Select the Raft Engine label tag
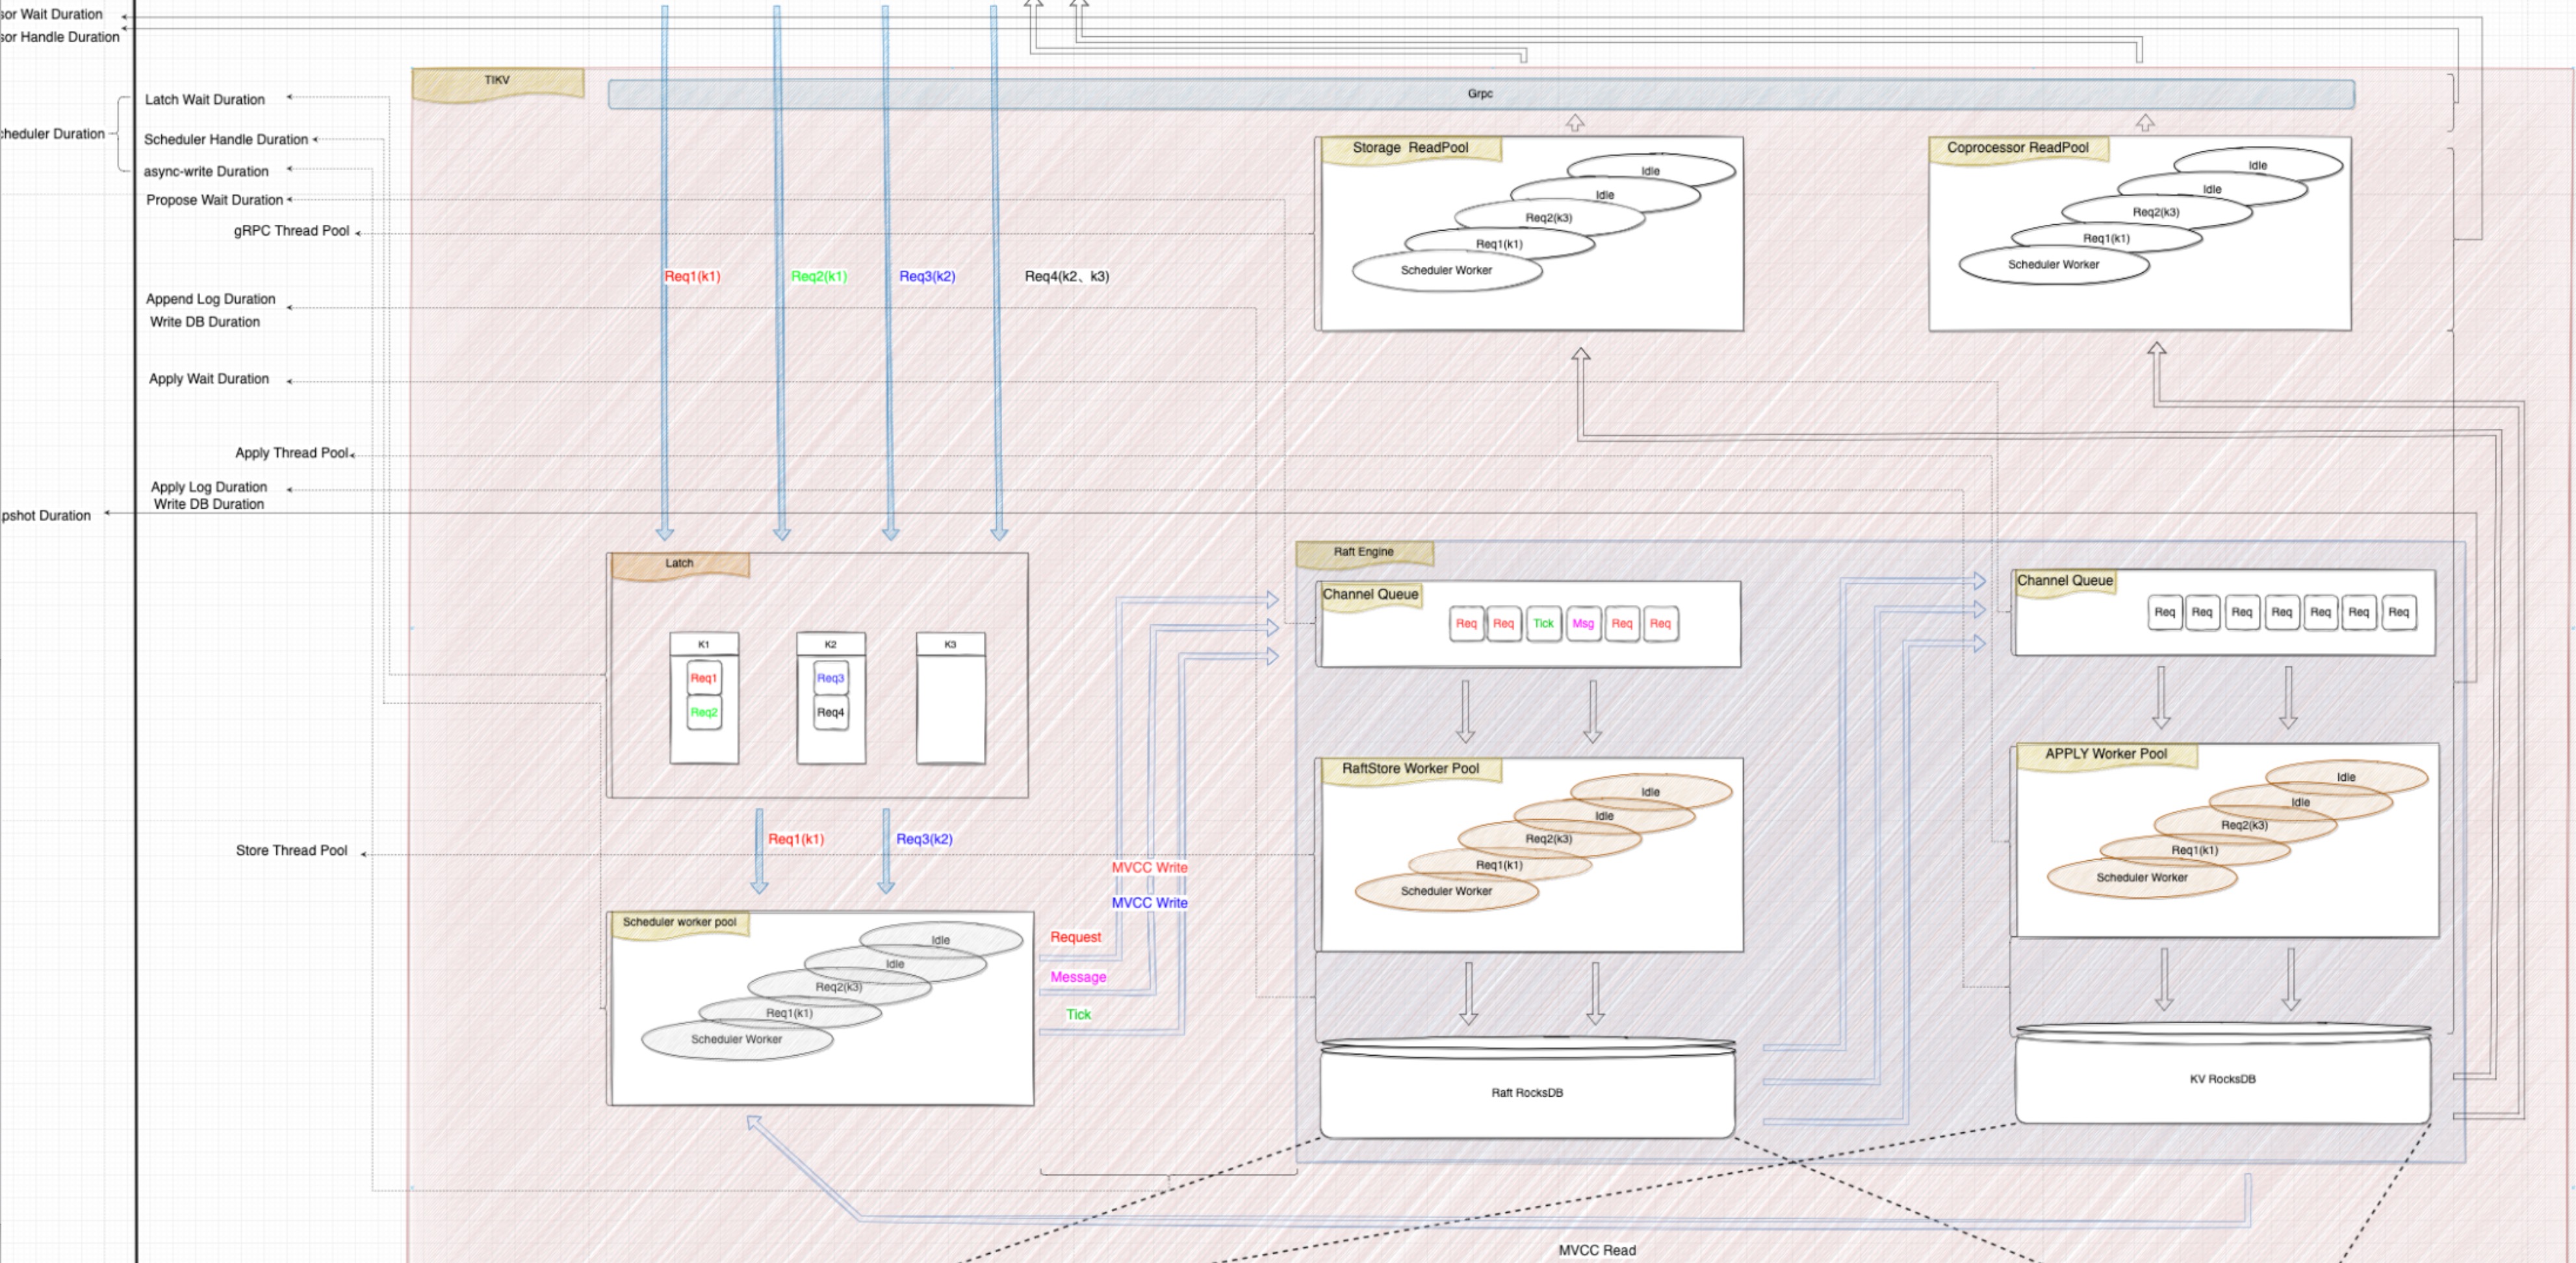2576x1263 pixels. (1363, 552)
